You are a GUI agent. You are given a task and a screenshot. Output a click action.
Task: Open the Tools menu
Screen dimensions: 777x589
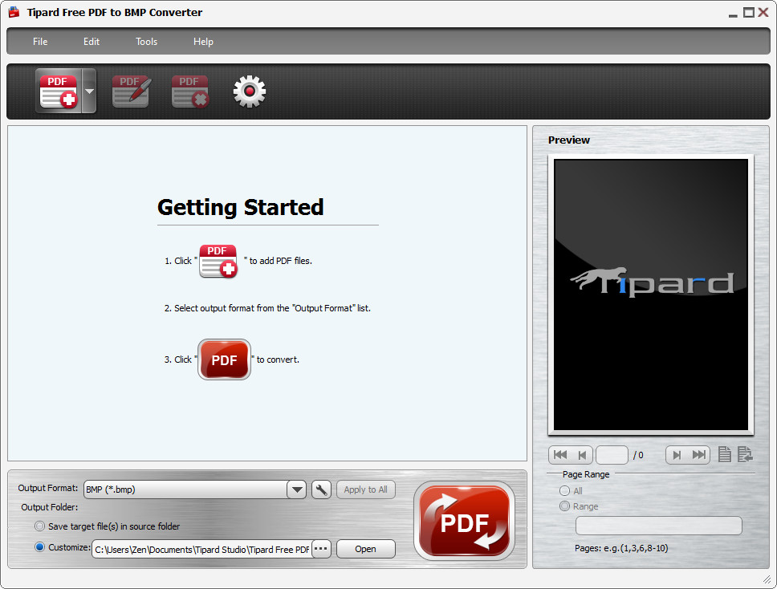146,41
